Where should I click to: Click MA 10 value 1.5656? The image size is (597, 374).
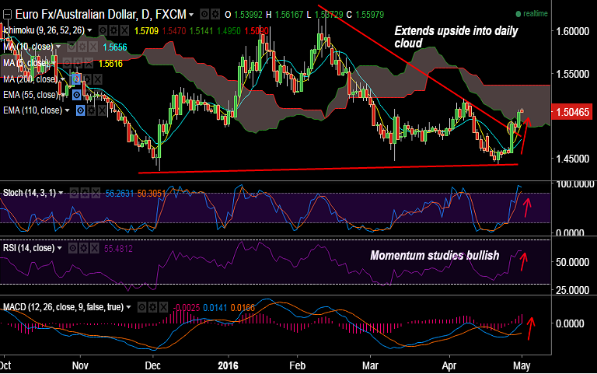click(x=115, y=47)
